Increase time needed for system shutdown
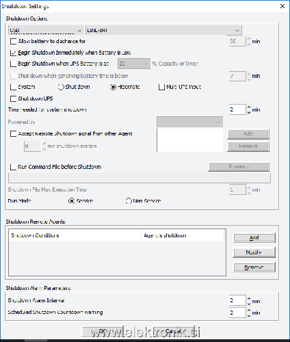290x342 pixels. 249,107
